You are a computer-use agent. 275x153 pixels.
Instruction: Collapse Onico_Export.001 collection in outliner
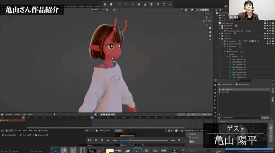click(217, 23)
